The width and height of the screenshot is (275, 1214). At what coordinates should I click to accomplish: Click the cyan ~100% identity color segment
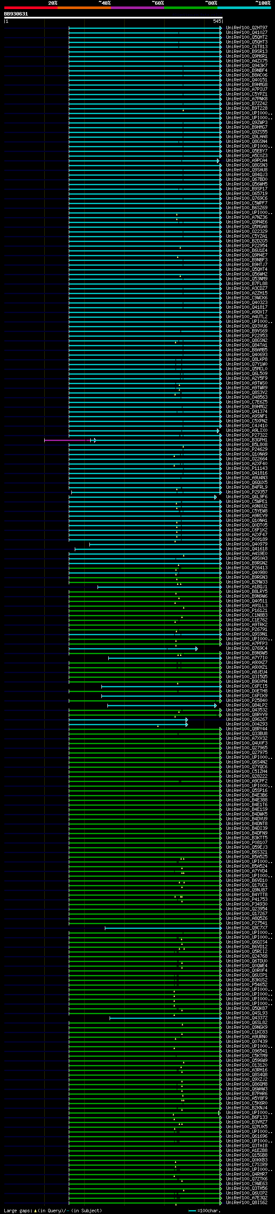pyautogui.click(x=244, y=8)
